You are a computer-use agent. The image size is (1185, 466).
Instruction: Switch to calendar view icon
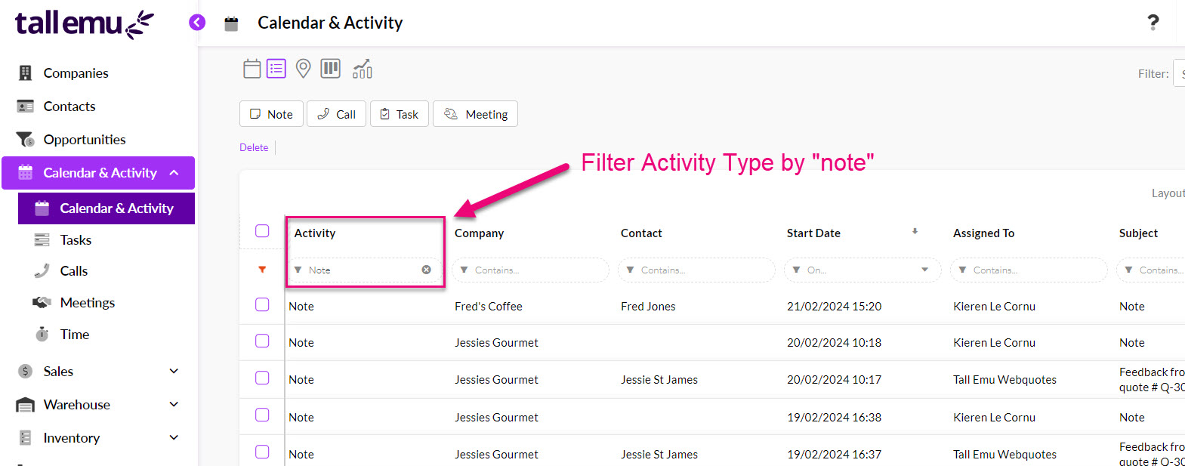[x=252, y=69]
